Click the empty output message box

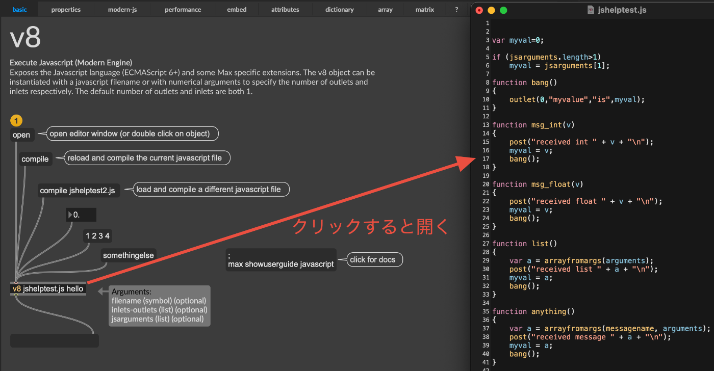(55, 341)
